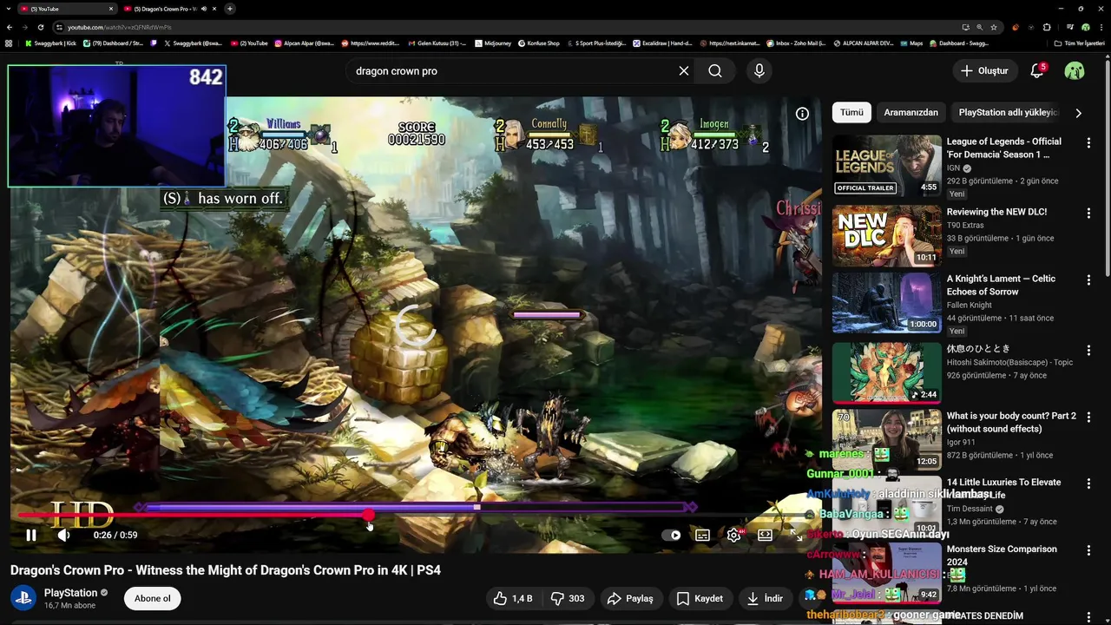
Task: Switch to theater mode with the player icon
Action: [x=765, y=536]
